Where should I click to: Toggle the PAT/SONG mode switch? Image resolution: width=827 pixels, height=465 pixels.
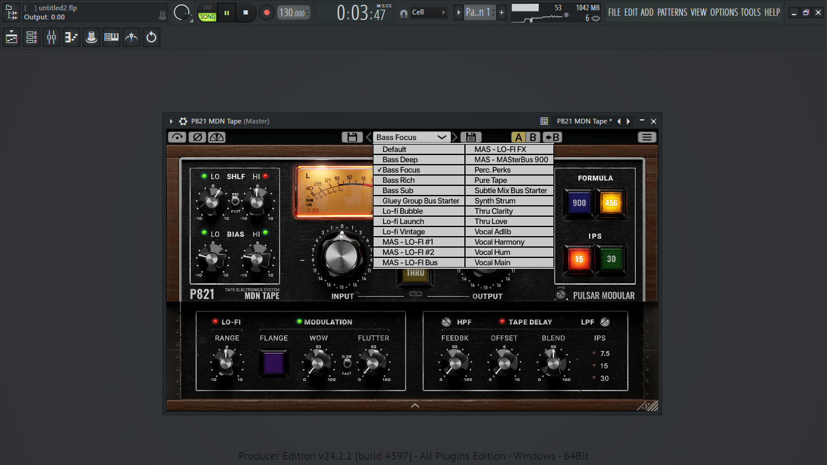click(208, 13)
